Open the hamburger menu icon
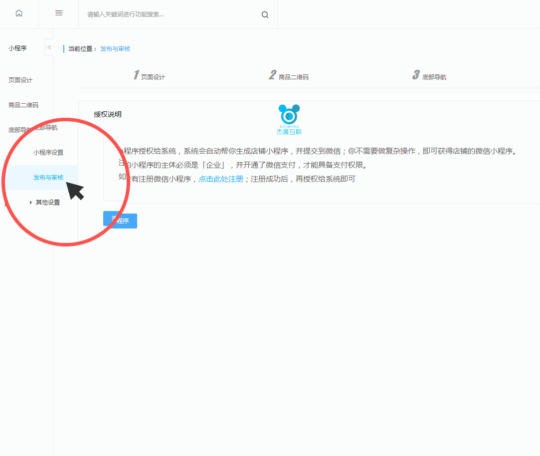The image size is (540, 456). tap(59, 14)
